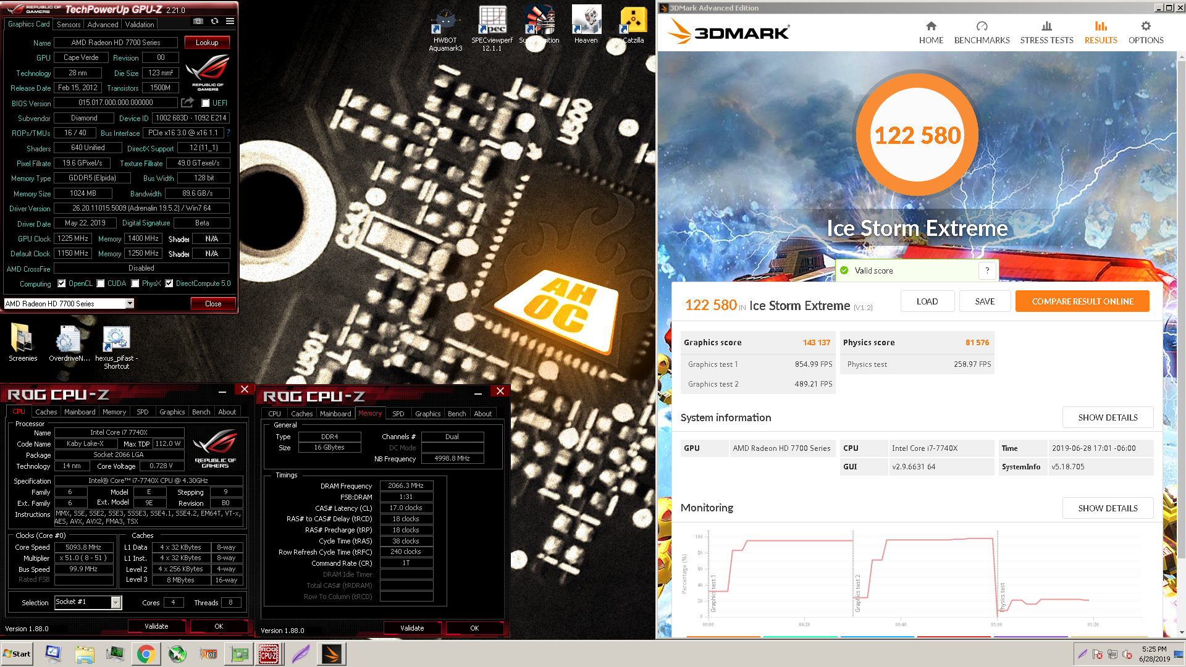Screen dimensions: 1186x667
Task: Open SPECviewperf 12.1.1 desktop icon
Action: tap(492, 29)
